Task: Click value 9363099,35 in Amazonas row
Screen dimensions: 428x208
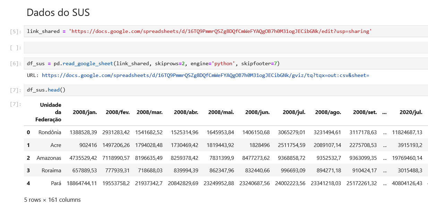Action: 363,158
